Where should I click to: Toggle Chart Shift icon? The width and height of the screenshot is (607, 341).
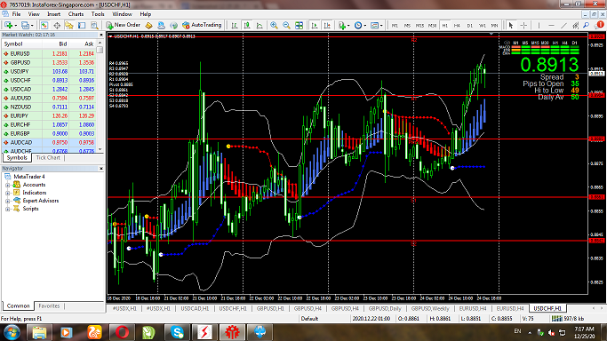(327, 25)
